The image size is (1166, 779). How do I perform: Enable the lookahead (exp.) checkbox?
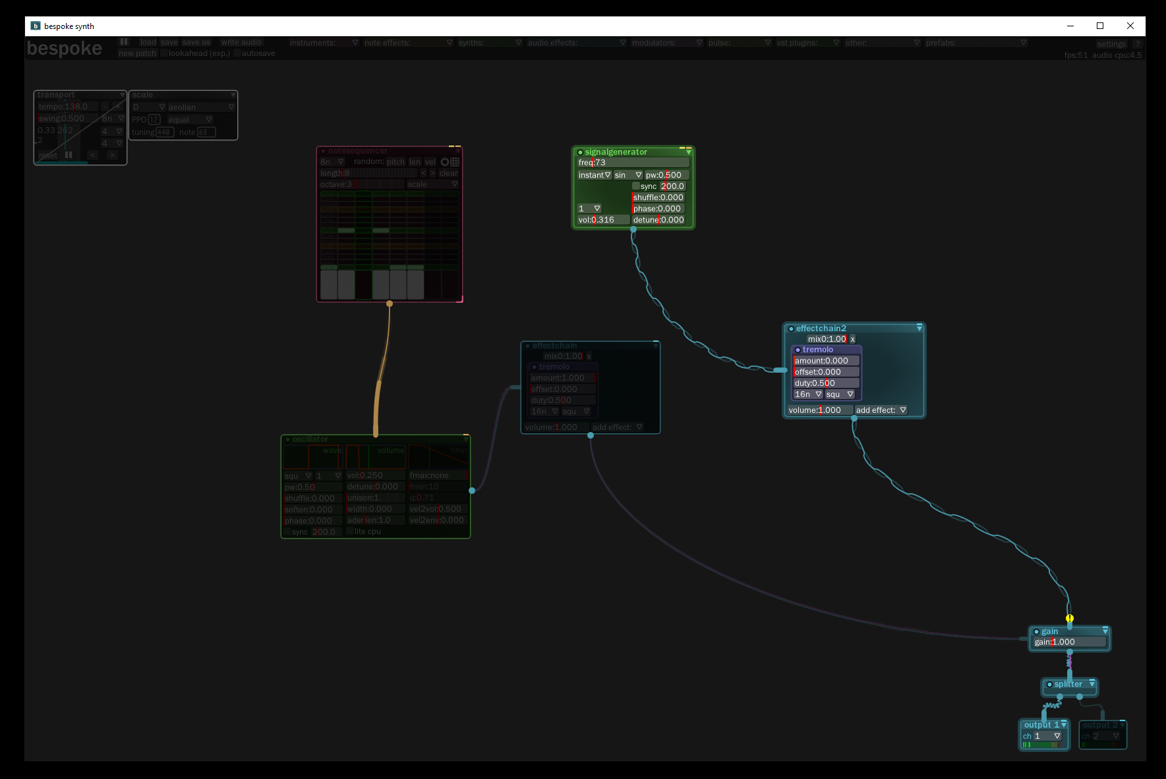pos(163,53)
